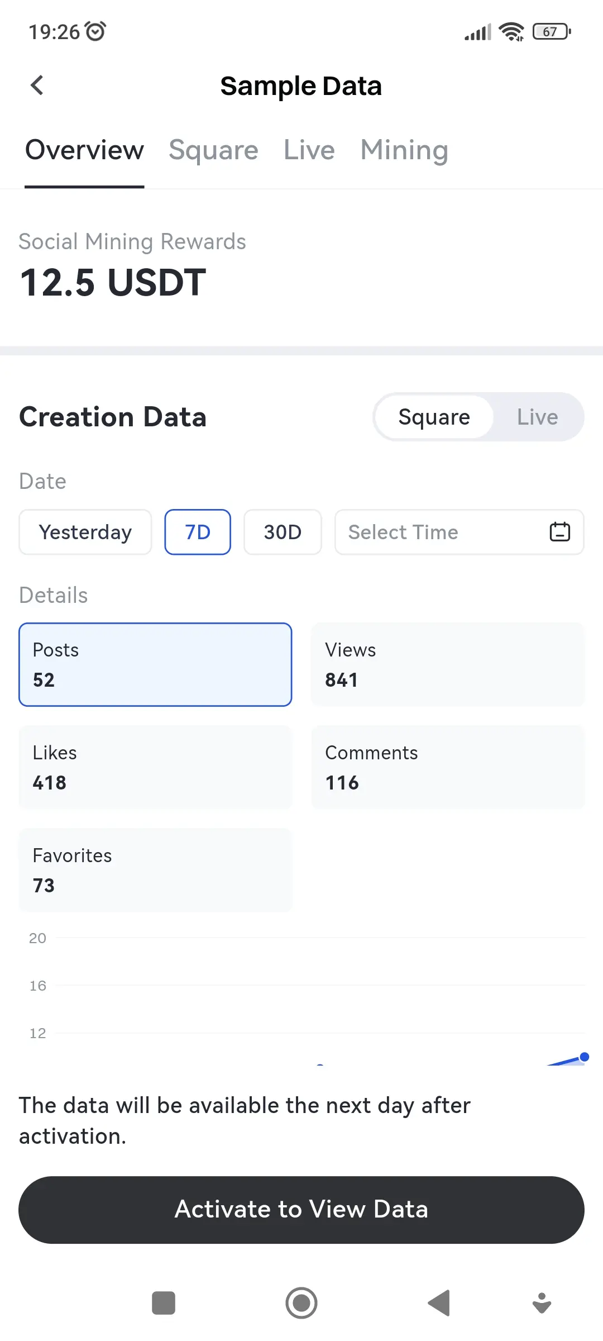603x1341 pixels.
Task: Tap the back arrow icon
Action: [x=37, y=85]
